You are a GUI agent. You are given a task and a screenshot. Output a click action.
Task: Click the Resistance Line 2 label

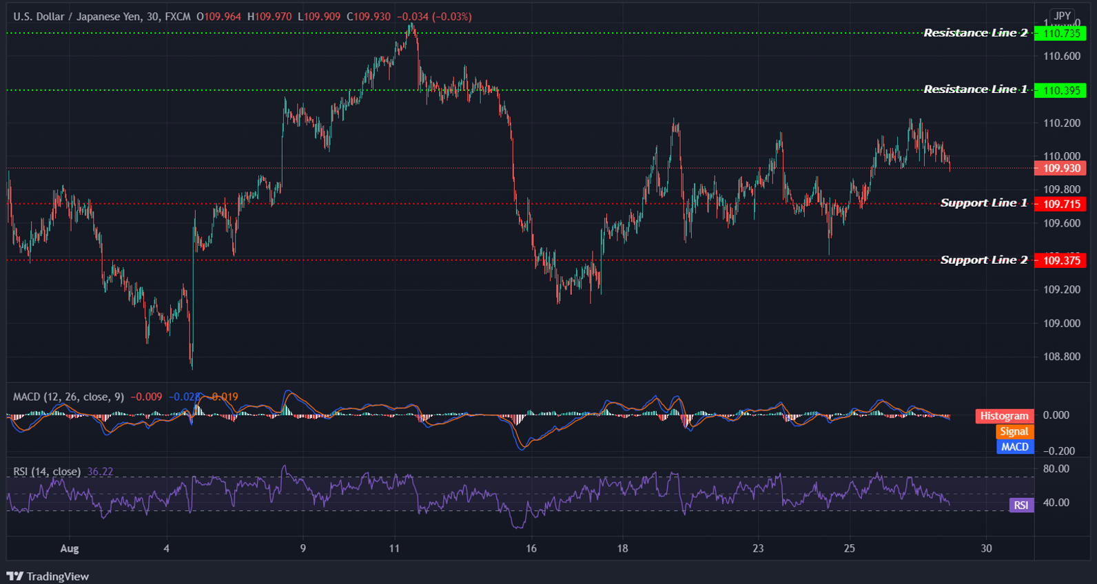tap(975, 33)
